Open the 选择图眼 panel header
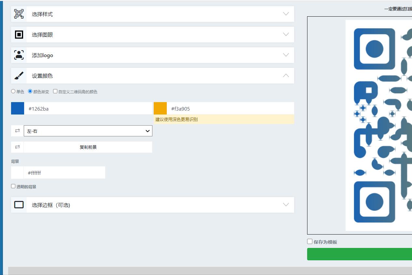 [x=152, y=35]
